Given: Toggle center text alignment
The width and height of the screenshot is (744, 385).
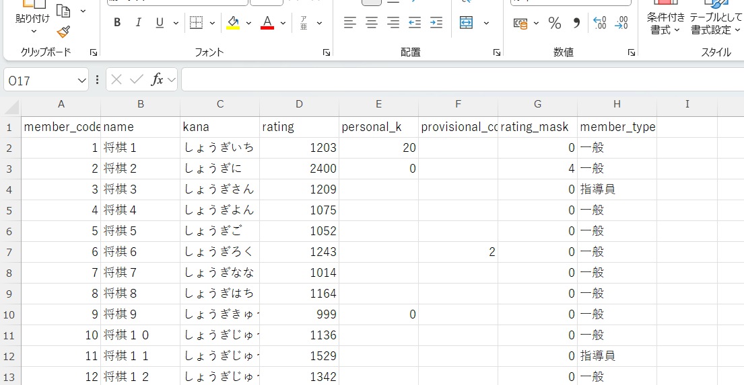Looking at the screenshot, I should (x=372, y=23).
